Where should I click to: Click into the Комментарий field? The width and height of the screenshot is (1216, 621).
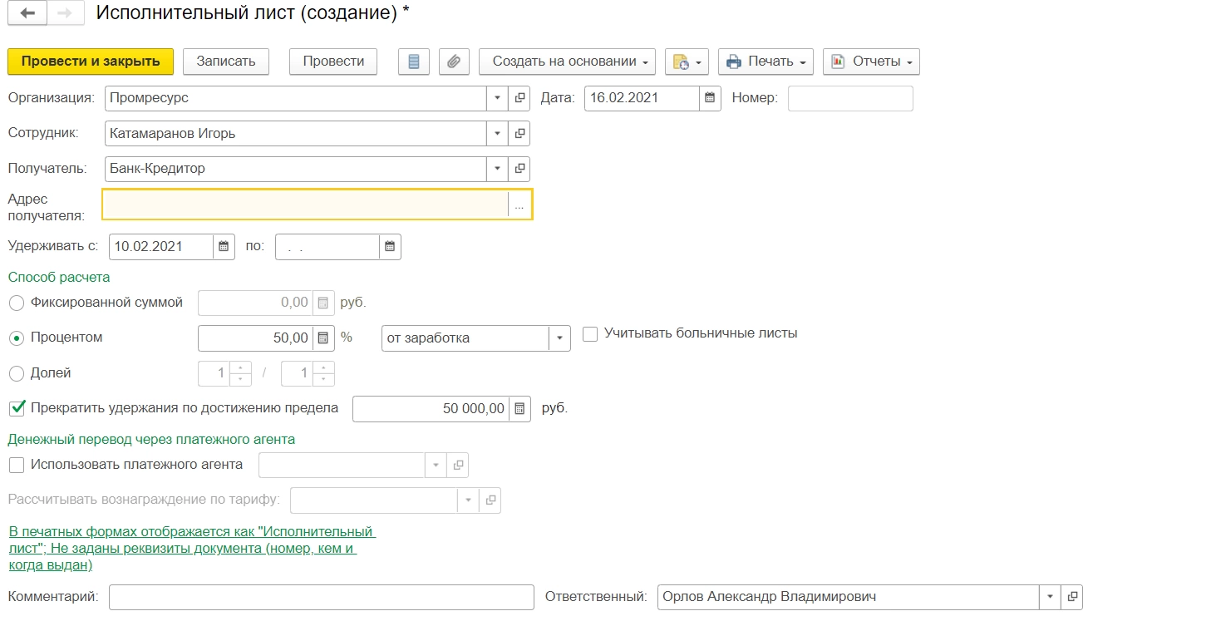pos(322,597)
